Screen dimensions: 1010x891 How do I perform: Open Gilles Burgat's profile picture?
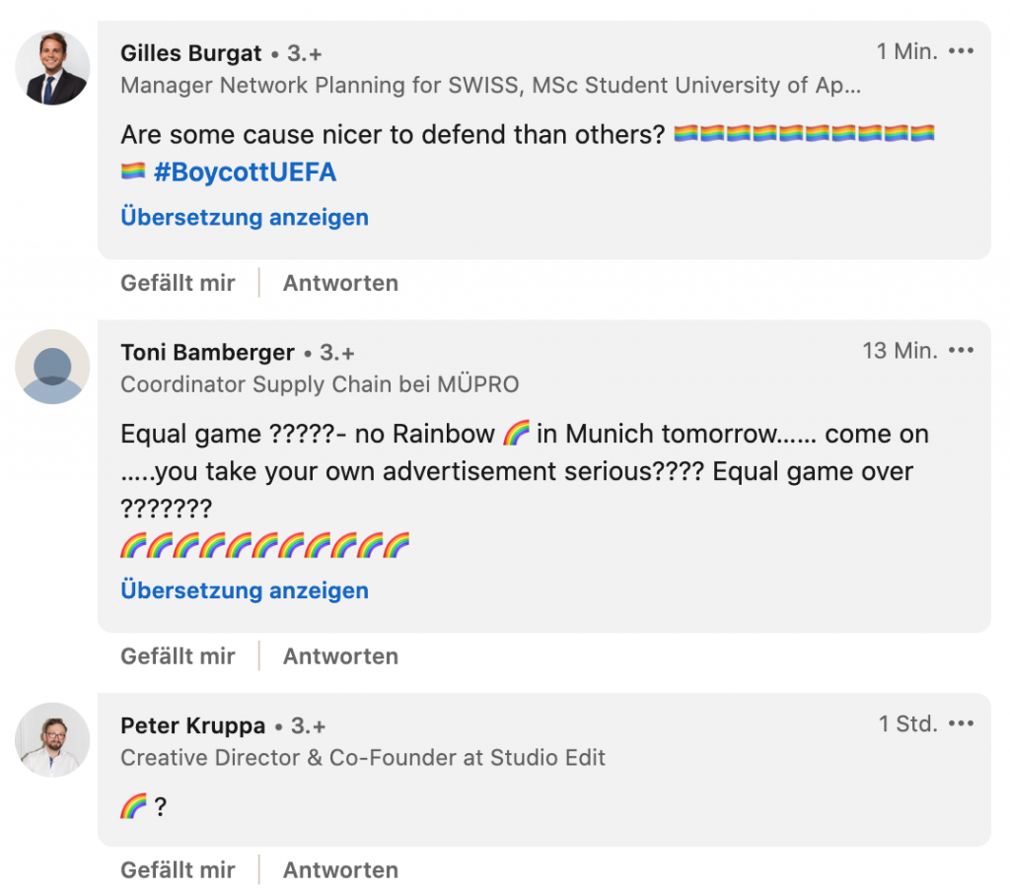coord(52,68)
